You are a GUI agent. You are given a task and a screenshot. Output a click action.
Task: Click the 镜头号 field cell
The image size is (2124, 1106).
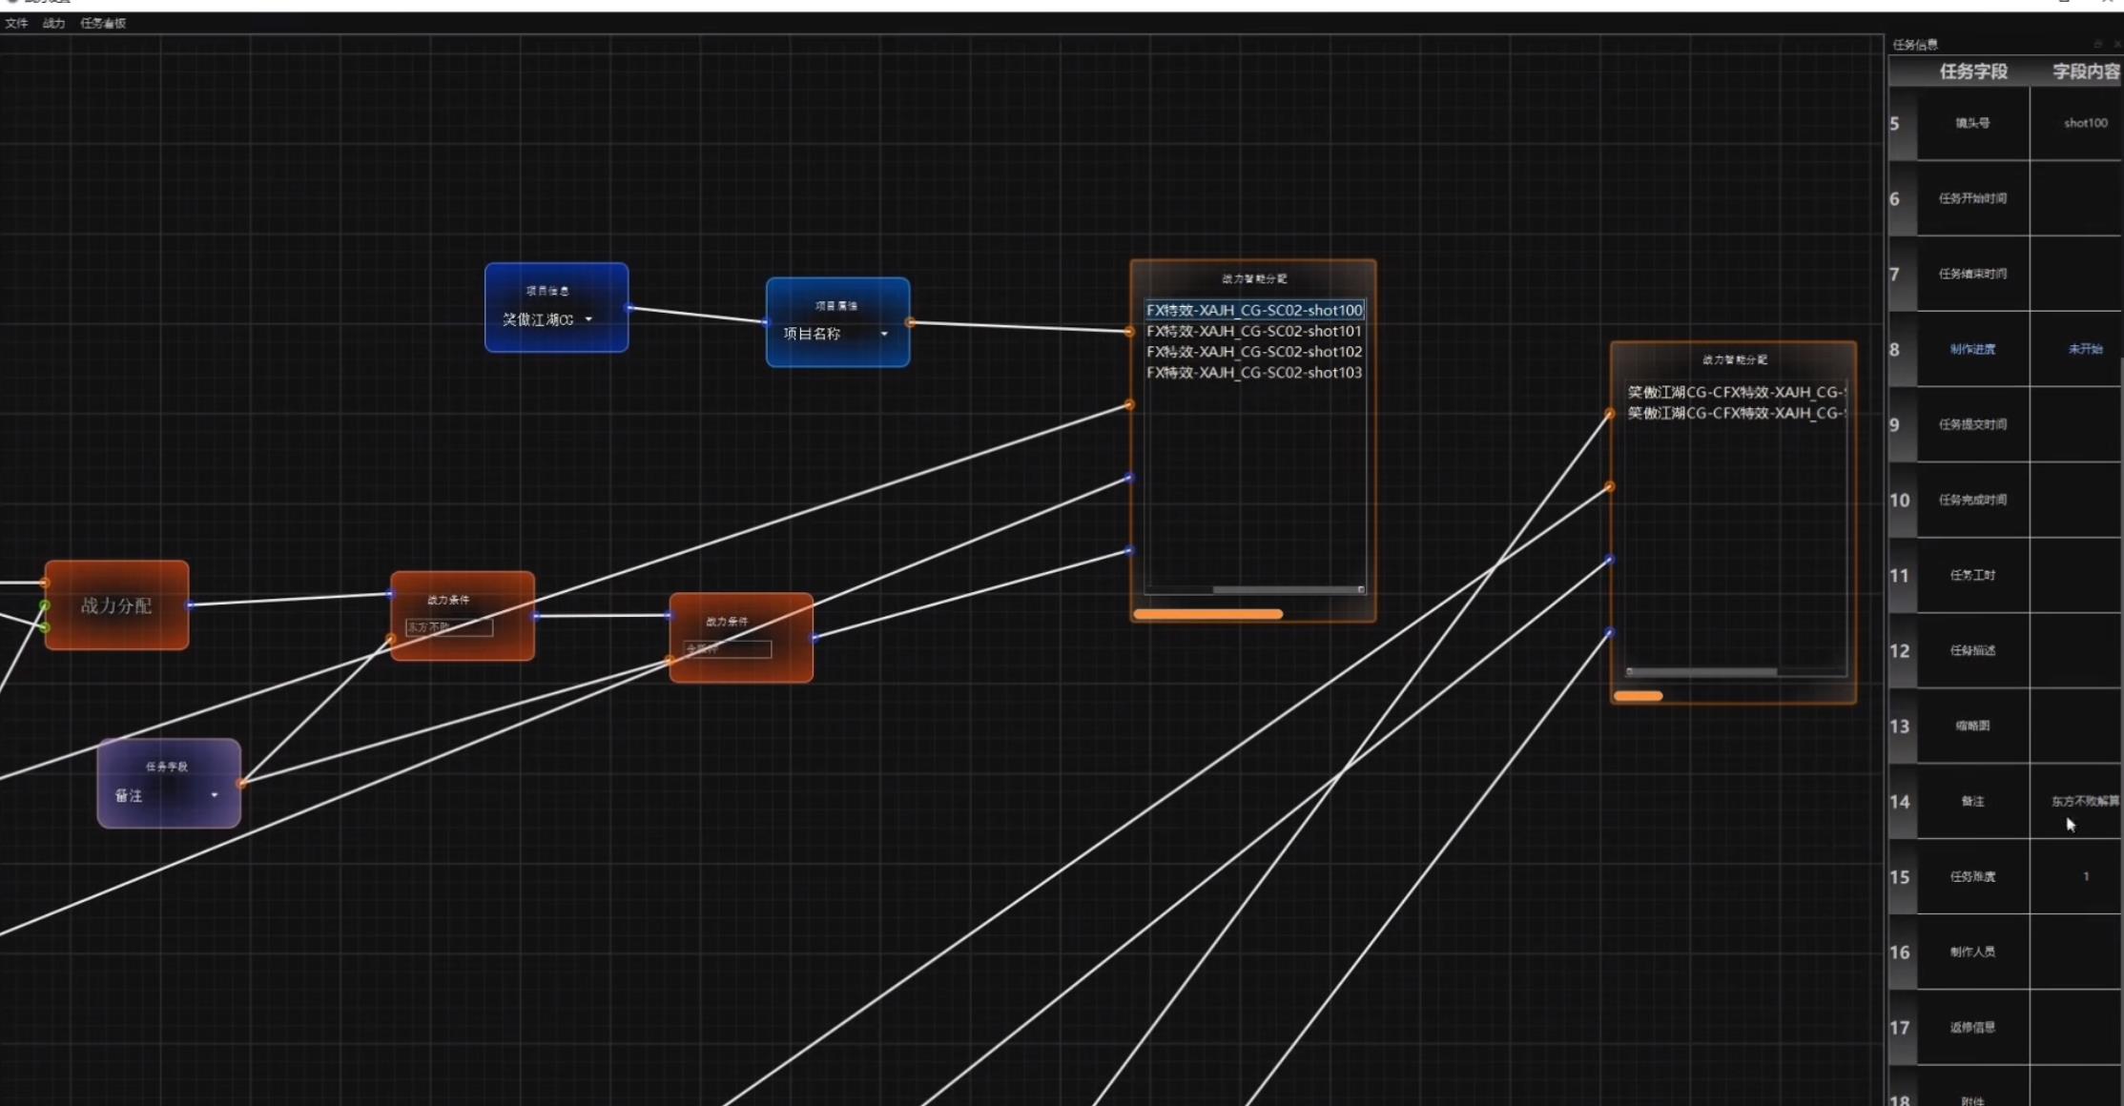[x=1972, y=123]
